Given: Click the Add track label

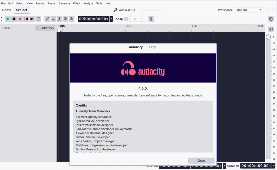Looking at the screenshot, I should click(x=48, y=28).
